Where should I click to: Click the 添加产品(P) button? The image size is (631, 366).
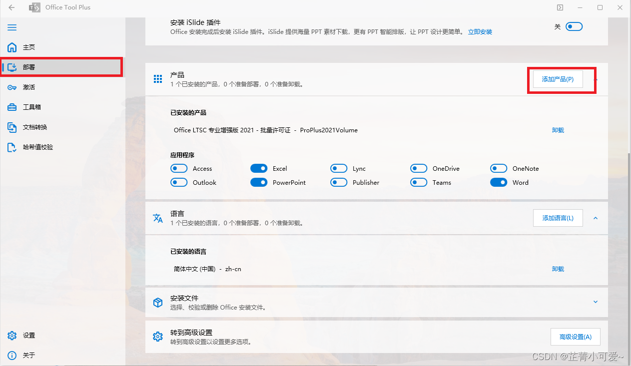pos(558,79)
